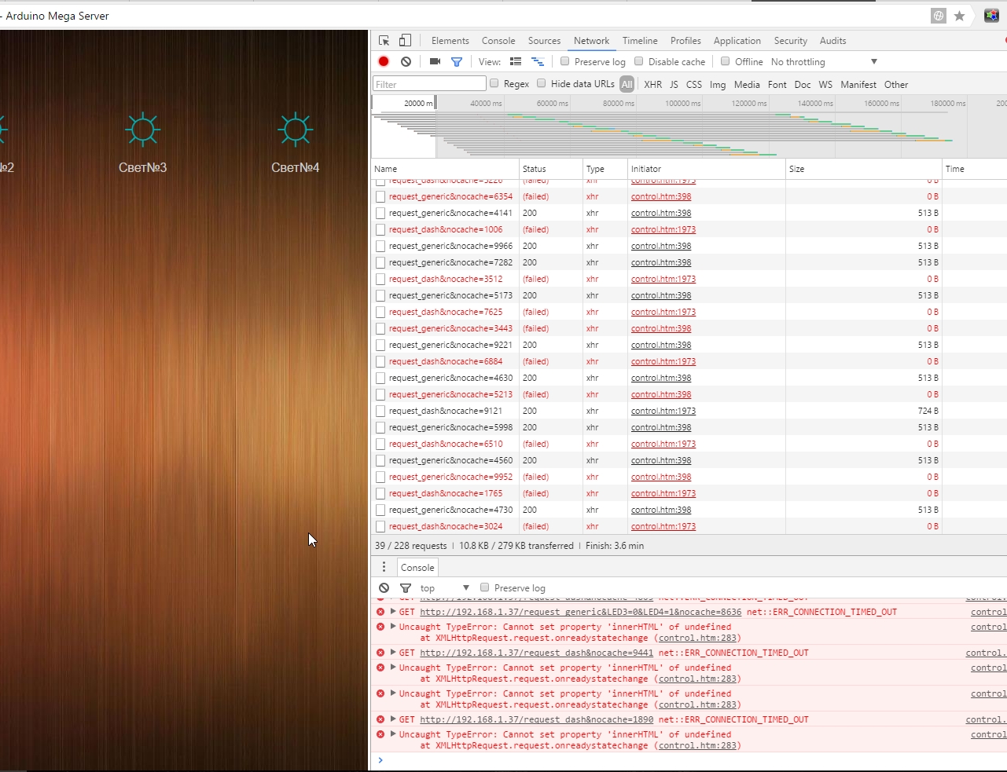Expand the request_dash nocache=9441 GET error
Screen dimensions: 1007x772
point(393,652)
